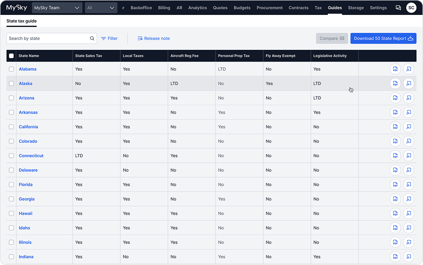Open Arizona guide external link icon

point(409,98)
